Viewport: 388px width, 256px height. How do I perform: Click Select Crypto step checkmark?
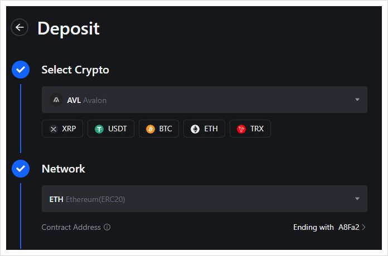tap(21, 70)
